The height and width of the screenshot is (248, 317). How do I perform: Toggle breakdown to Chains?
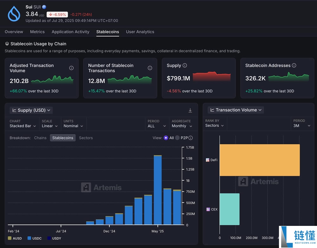(x=40, y=138)
